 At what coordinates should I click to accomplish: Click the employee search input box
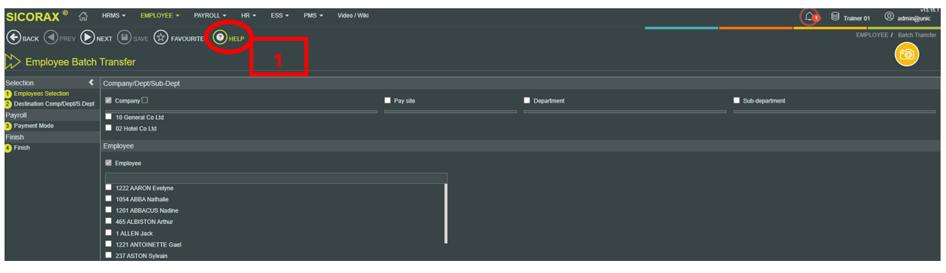(276, 178)
